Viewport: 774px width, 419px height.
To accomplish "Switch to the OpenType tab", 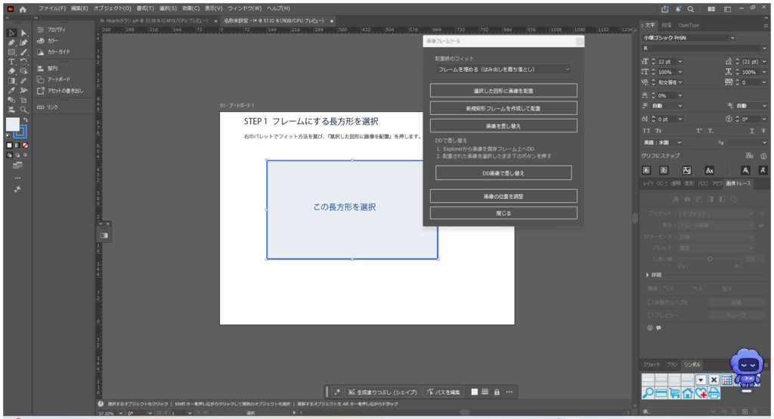I will 688,25.
